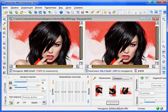Screen dimensions: 168x112
Task: Click the green status indicator light
Action: click(x=158, y=108)
